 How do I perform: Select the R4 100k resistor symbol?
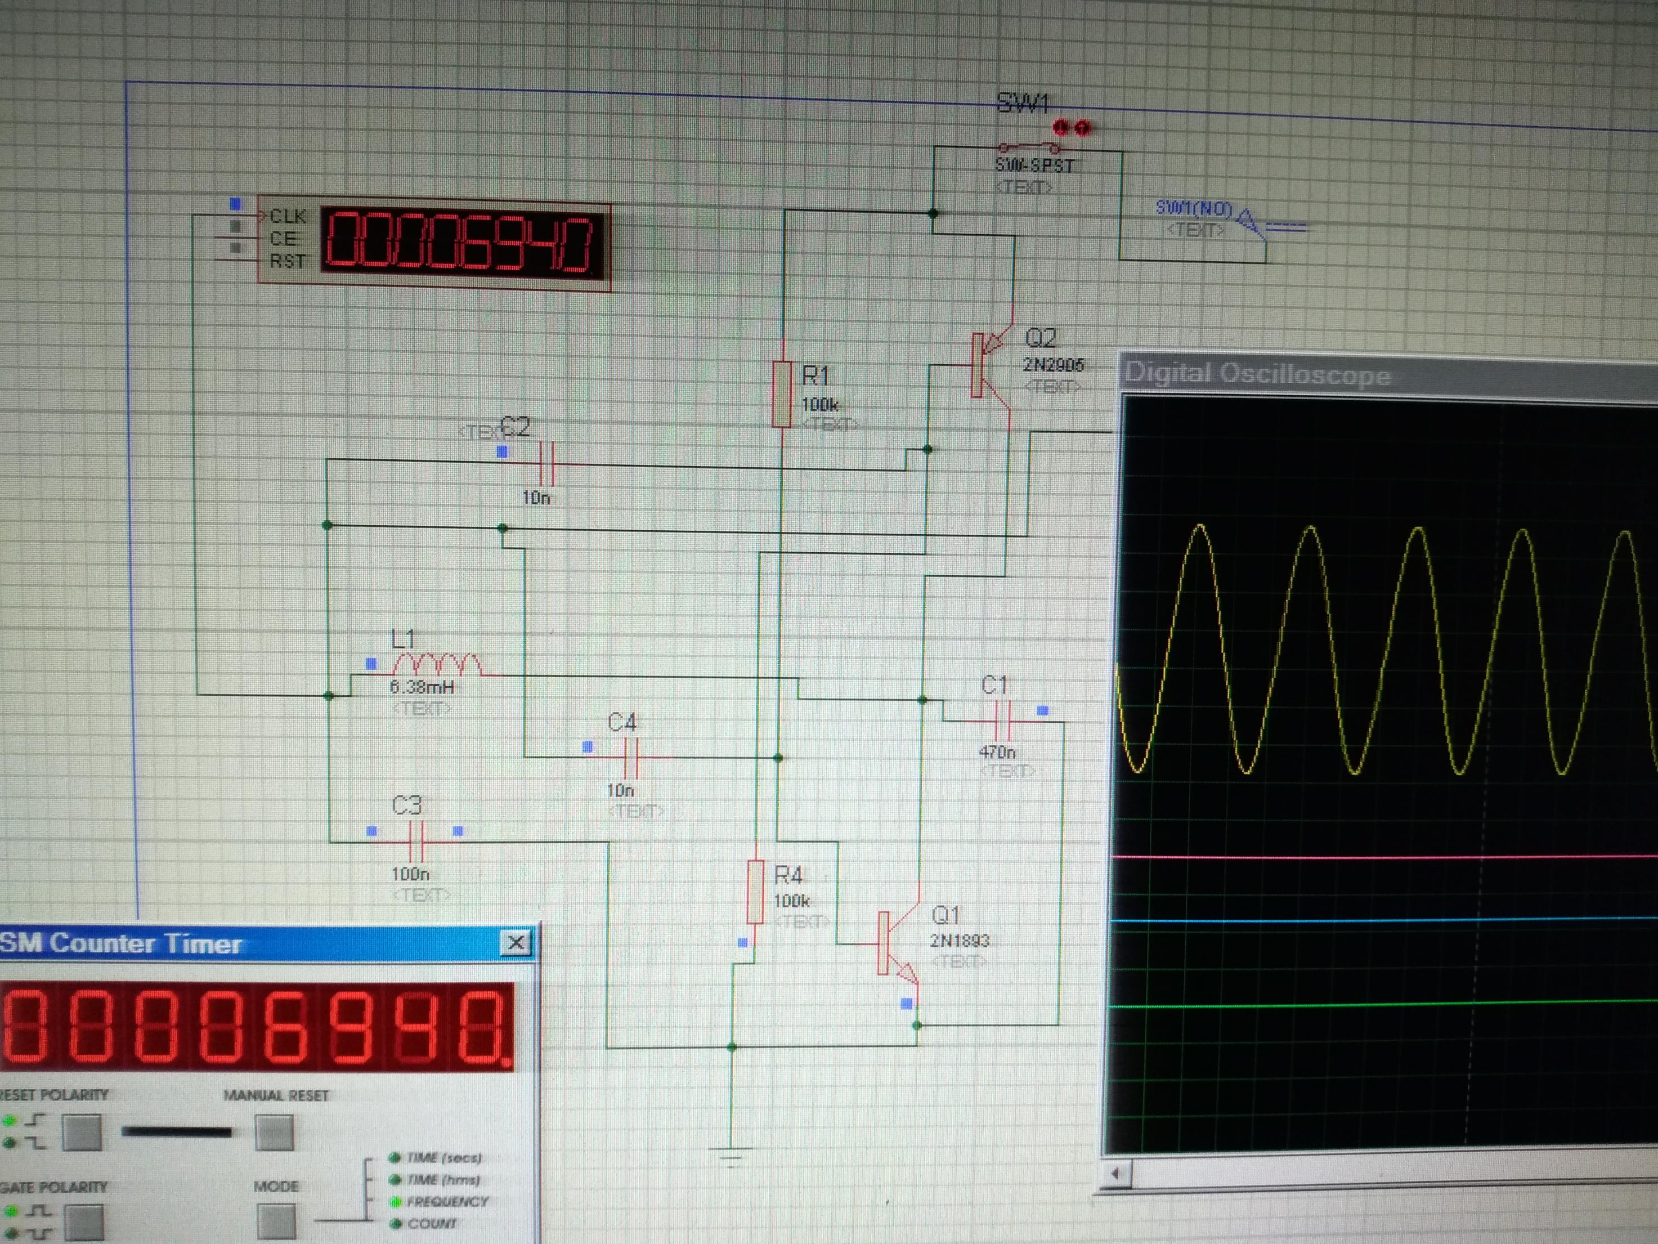755,892
